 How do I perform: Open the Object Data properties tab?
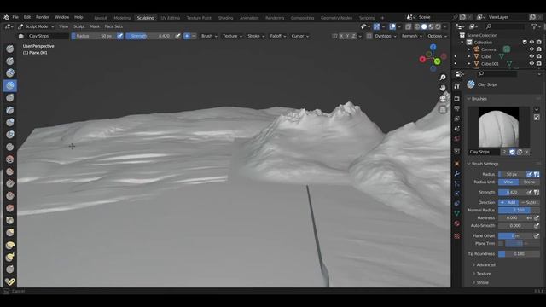click(x=457, y=213)
